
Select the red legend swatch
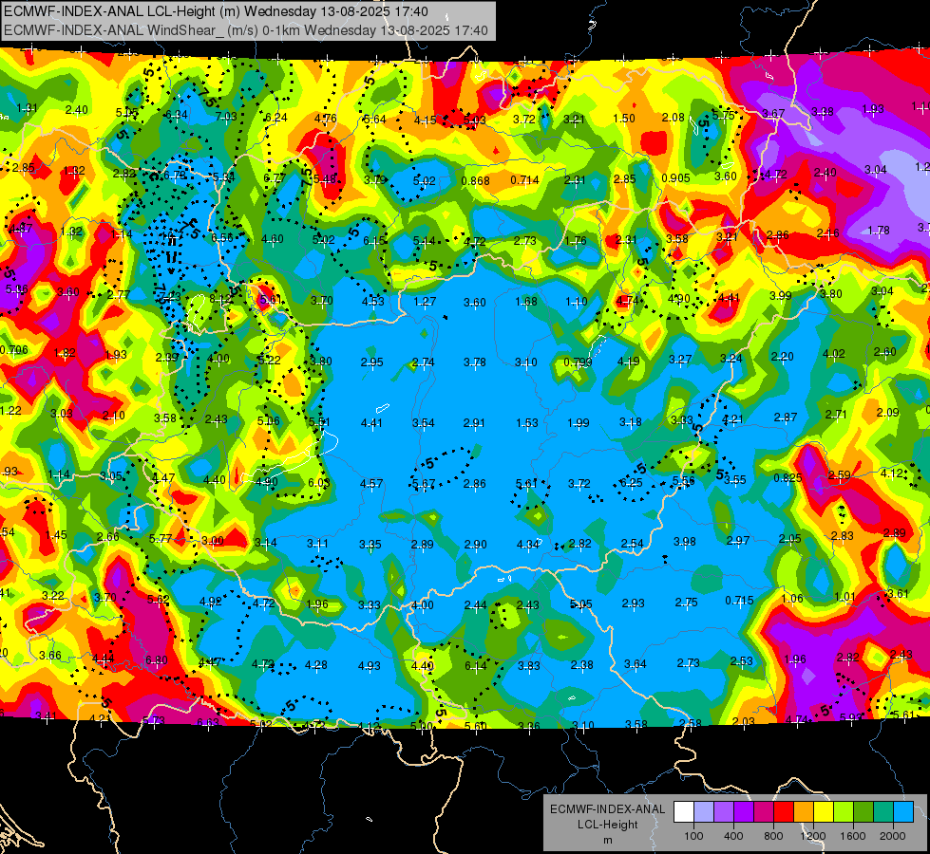point(784,812)
